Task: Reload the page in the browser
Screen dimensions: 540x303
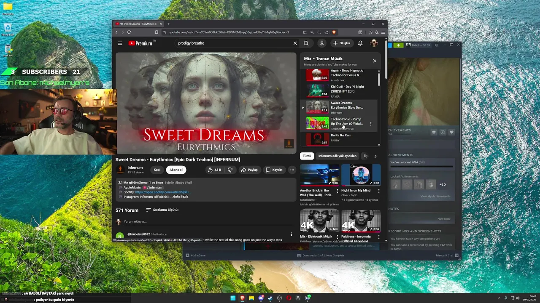Action: coord(129,32)
